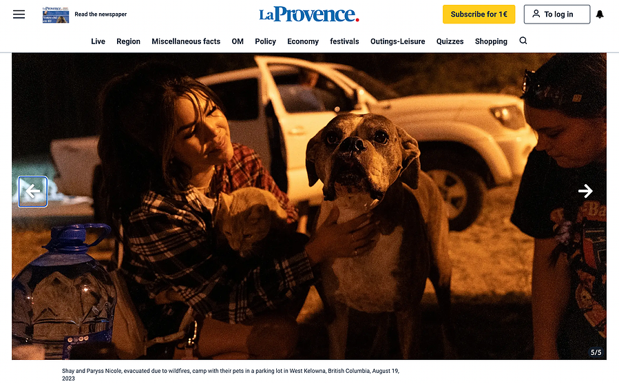Open the Live section

98,41
